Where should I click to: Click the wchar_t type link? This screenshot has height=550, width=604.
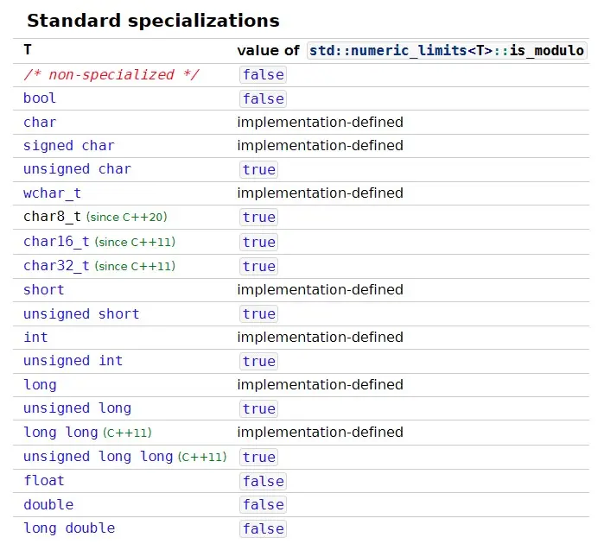pos(52,193)
